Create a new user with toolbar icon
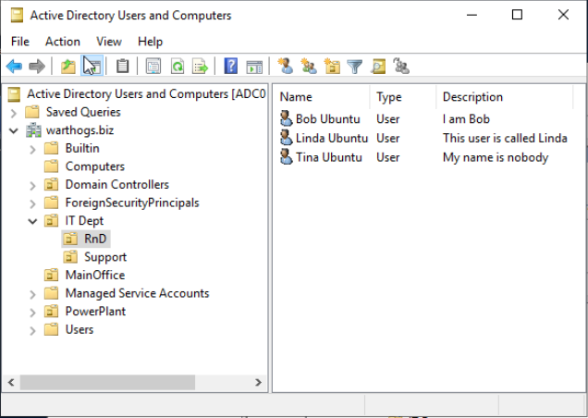 coord(286,66)
